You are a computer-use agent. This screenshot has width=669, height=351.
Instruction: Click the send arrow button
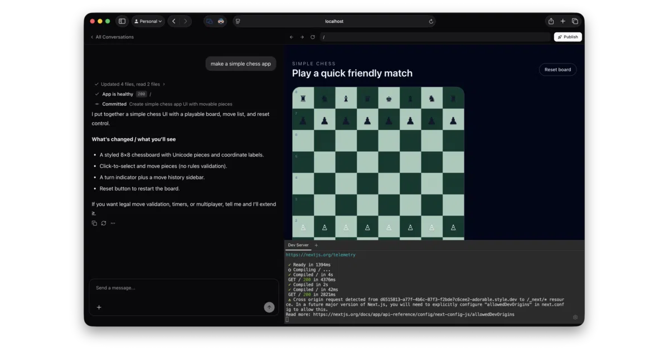point(269,307)
